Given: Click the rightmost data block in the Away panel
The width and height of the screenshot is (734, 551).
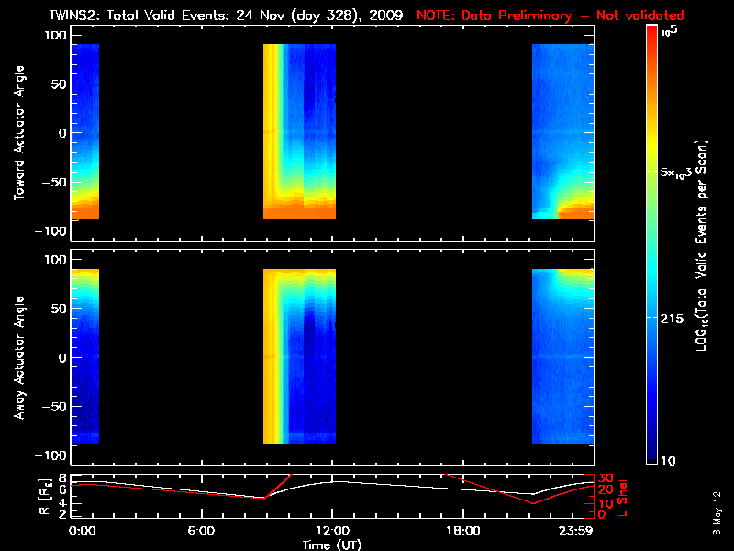Looking at the screenshot, I should click(x=562, y=357).
